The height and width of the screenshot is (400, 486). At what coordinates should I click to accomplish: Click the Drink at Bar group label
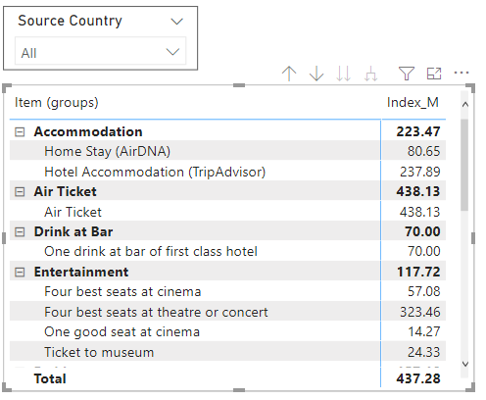click(73, 231)
